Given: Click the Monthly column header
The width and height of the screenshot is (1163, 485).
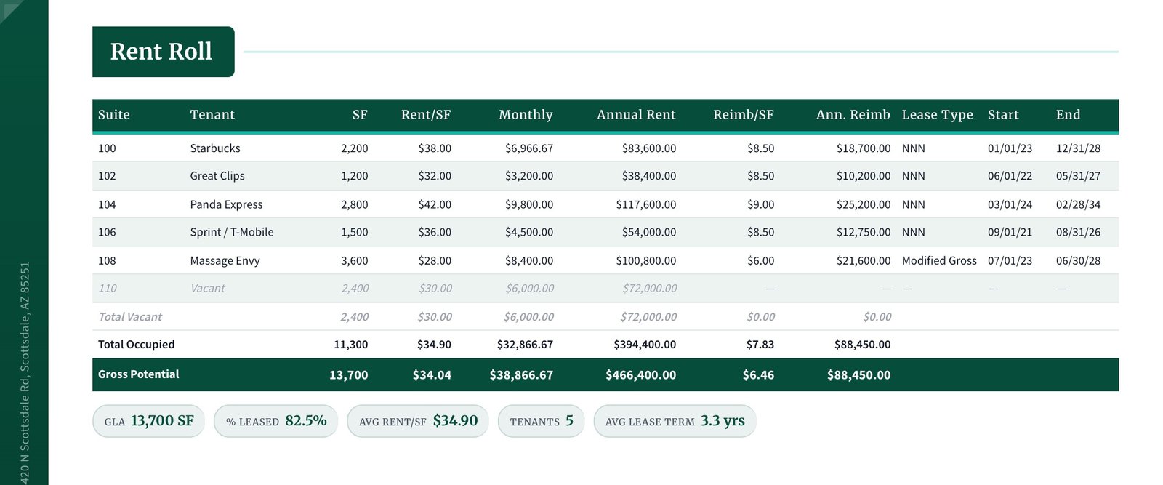Looking at the screenshot, I should point(526,115).
